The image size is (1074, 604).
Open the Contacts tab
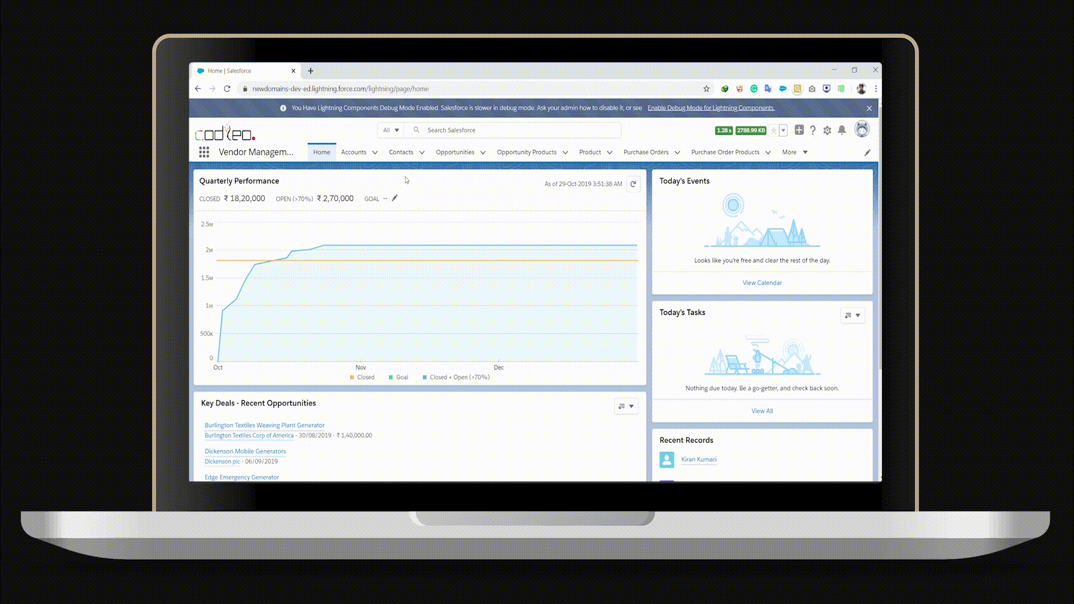click(401, 152)
